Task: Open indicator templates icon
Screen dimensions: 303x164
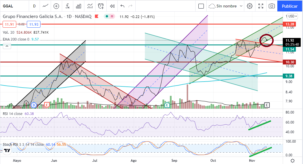Action: (x=90, y=6)
